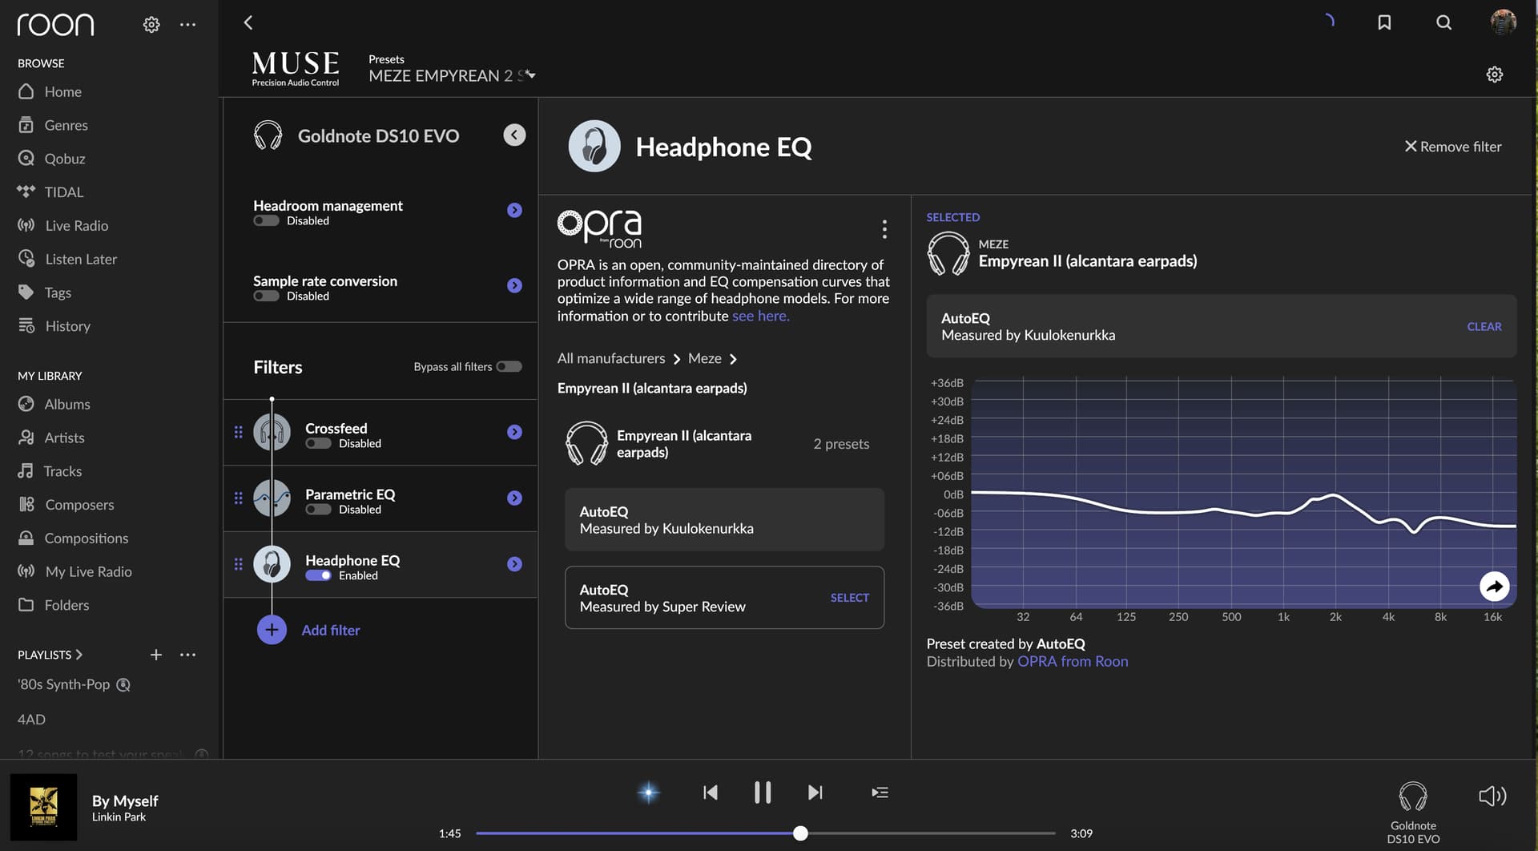Turn on Bypass all filters
The height and width of the screenshot is (851, 1538).
coord(509,367)
